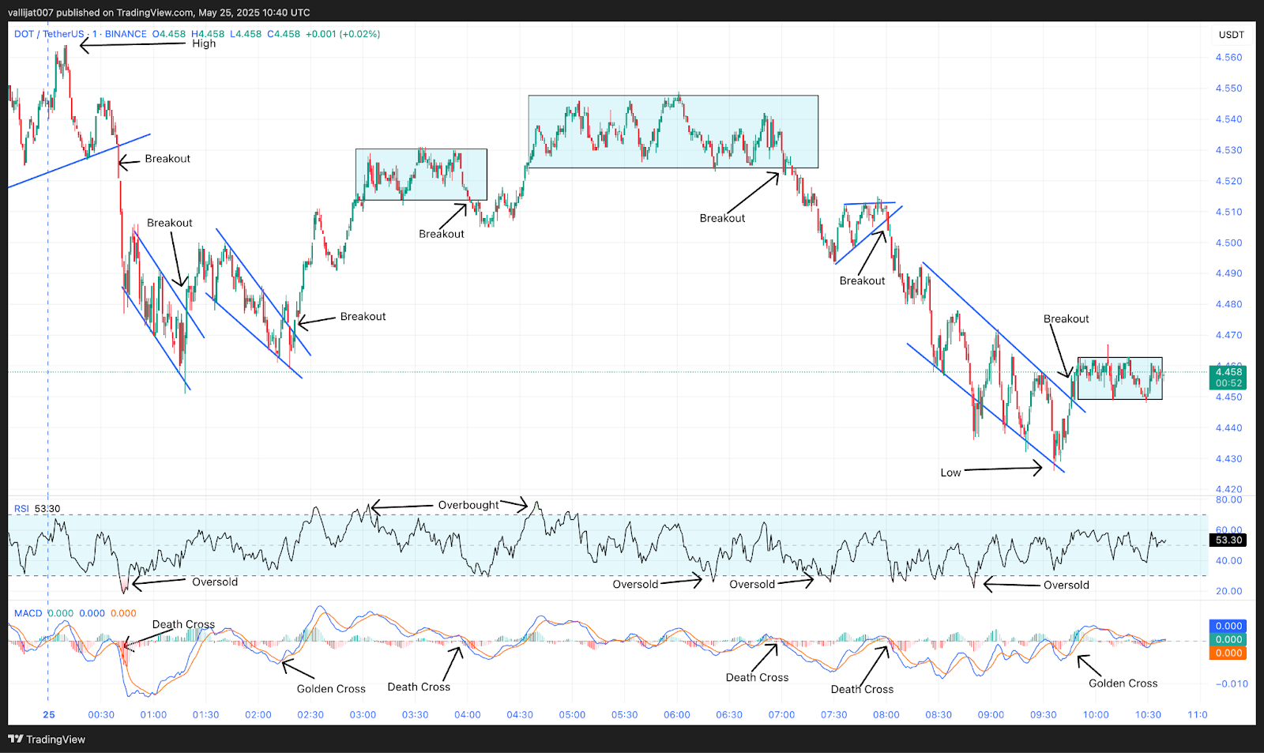The height and width of the screenshot is (753, 1264).
Task: Click the 'Overbought' text label on the RSI pane
Action: tap(468, 505)
